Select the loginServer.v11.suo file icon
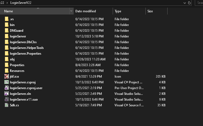This screenshot has height=126, width=203. click(x=7, y=99)
